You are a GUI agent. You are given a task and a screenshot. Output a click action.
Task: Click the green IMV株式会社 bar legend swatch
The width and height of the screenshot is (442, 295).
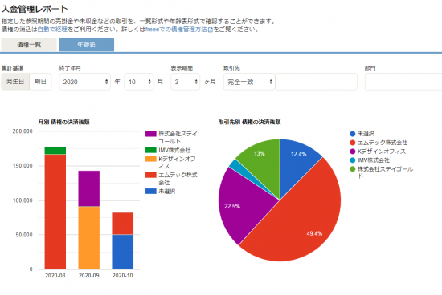click(x=151, y=150)
